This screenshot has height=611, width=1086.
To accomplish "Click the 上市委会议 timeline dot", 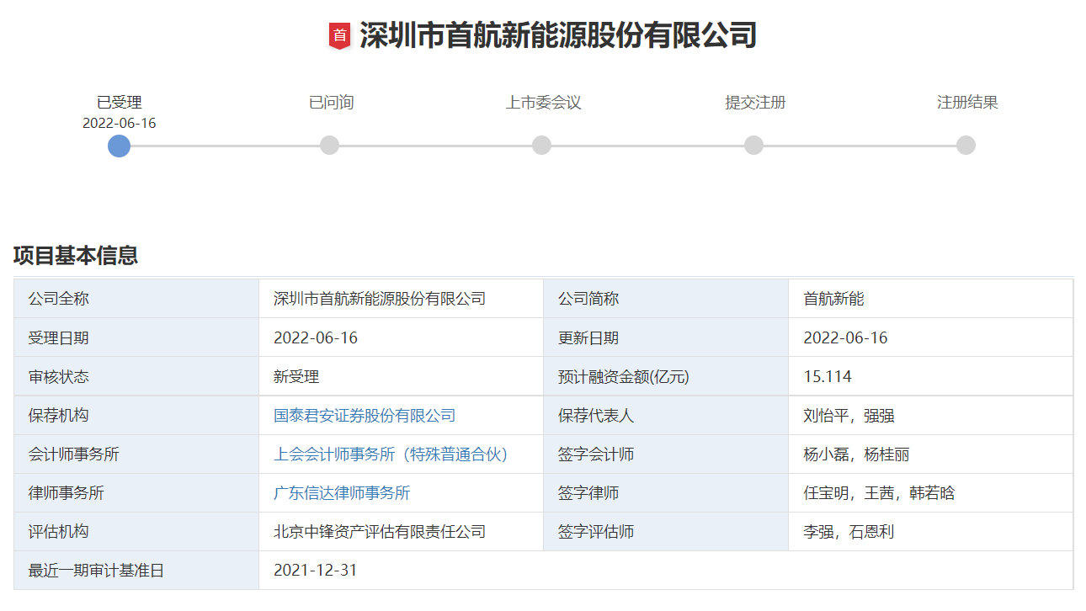I will [541, 146].
